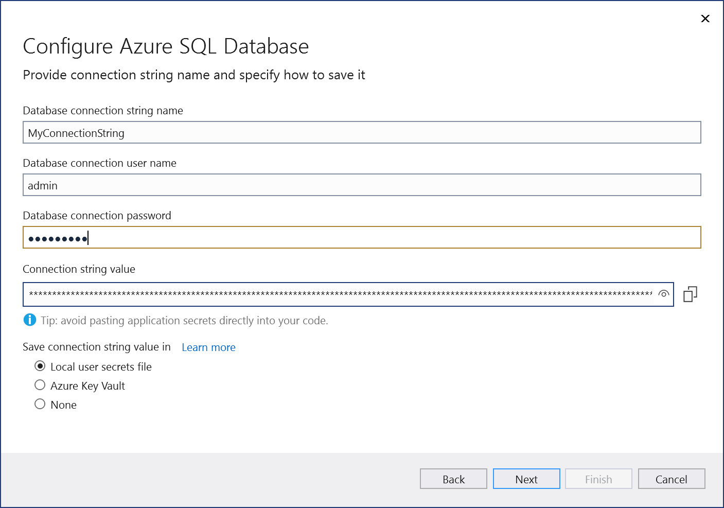Focus the Database connection string name field
The image size is (724, 508).
(x=360, y=132)
